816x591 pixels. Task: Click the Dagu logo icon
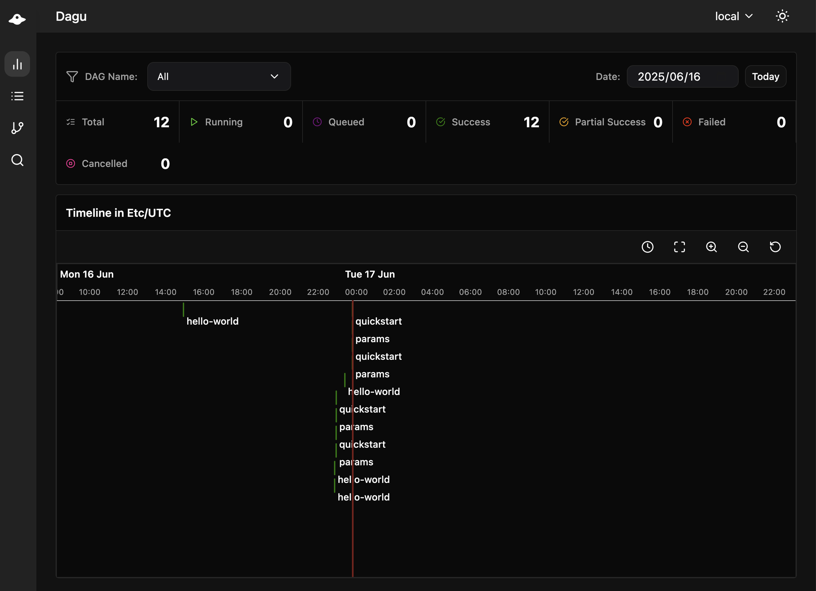(x=17, y=19)
